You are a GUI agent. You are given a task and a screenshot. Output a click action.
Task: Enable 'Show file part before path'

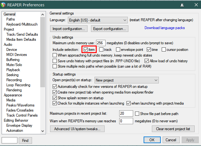(x=137, y=113)
